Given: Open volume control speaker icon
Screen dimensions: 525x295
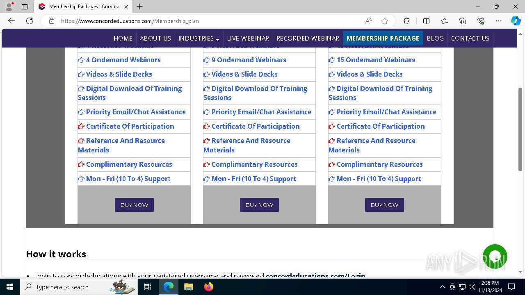Looking at the screenshot, I should click(x=472, y=287).
